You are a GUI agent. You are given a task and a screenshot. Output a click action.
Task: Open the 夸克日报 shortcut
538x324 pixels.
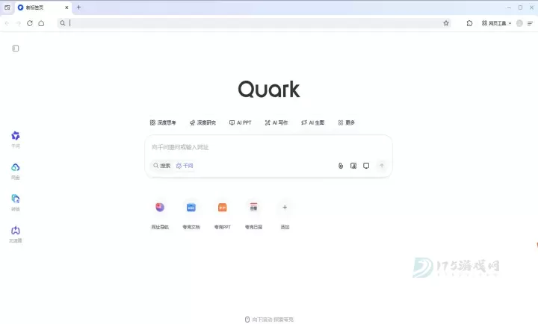click(253, 215)
